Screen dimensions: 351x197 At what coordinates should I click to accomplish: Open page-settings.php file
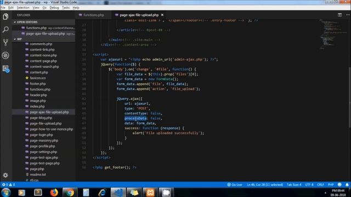(43, 152)
